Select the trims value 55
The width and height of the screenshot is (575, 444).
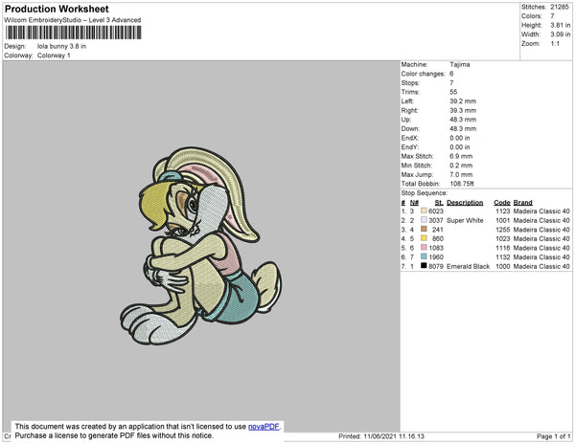pos(453,92)
